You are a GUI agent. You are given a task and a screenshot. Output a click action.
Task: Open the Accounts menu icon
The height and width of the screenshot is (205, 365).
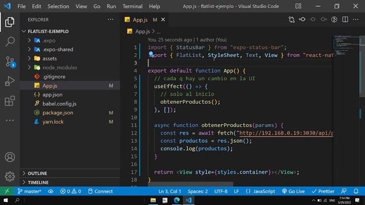pyautogui.click(x=10, y=157)
